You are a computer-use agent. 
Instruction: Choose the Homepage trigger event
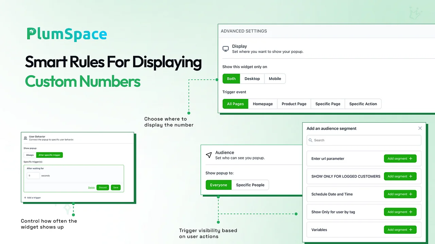tap(263, 104)
